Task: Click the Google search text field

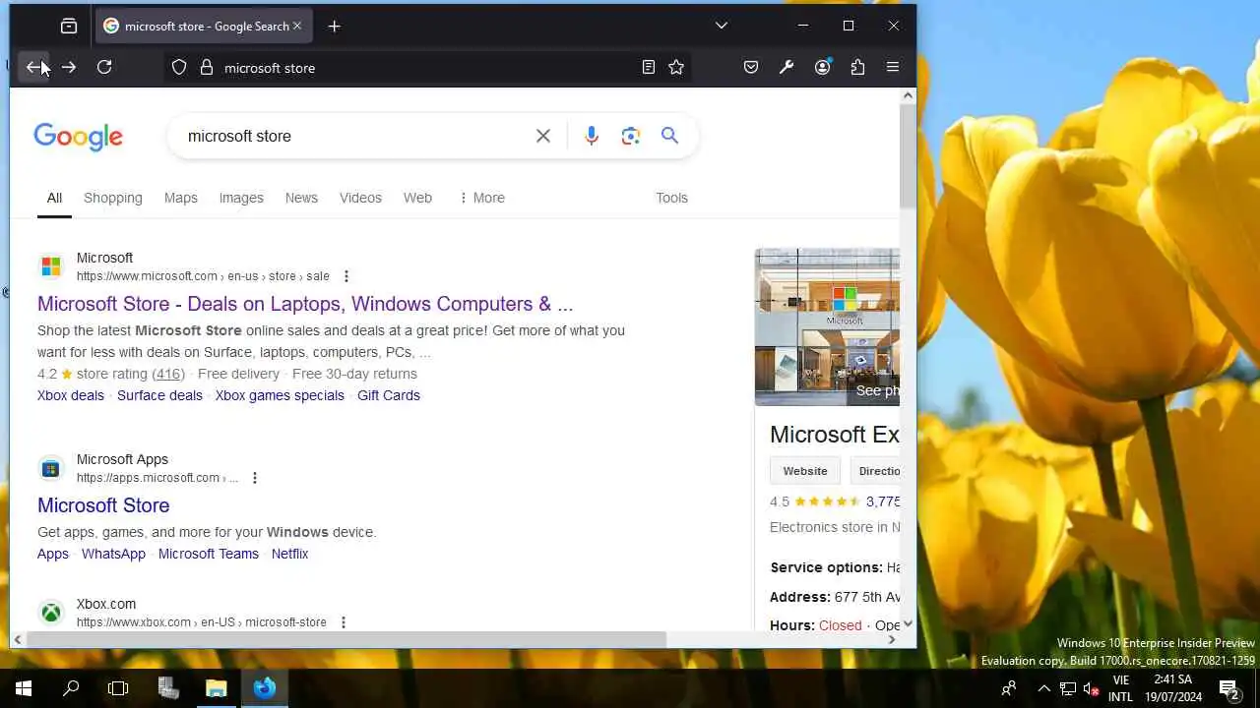Action: 354,136
